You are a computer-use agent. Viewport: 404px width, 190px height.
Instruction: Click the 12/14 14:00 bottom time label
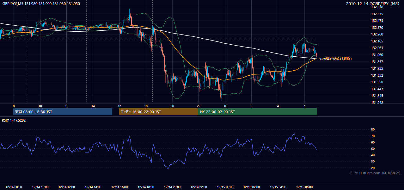[x=93, y=187]
